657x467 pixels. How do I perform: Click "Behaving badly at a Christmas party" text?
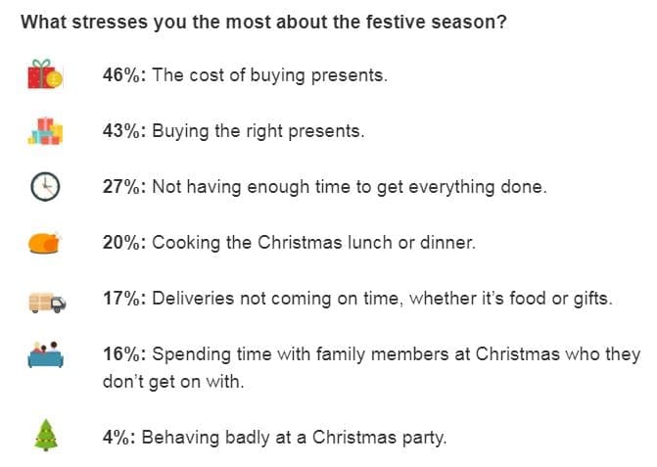[294, 439]
